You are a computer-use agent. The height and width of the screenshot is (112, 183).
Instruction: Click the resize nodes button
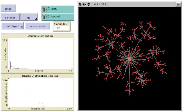[37, 26]
